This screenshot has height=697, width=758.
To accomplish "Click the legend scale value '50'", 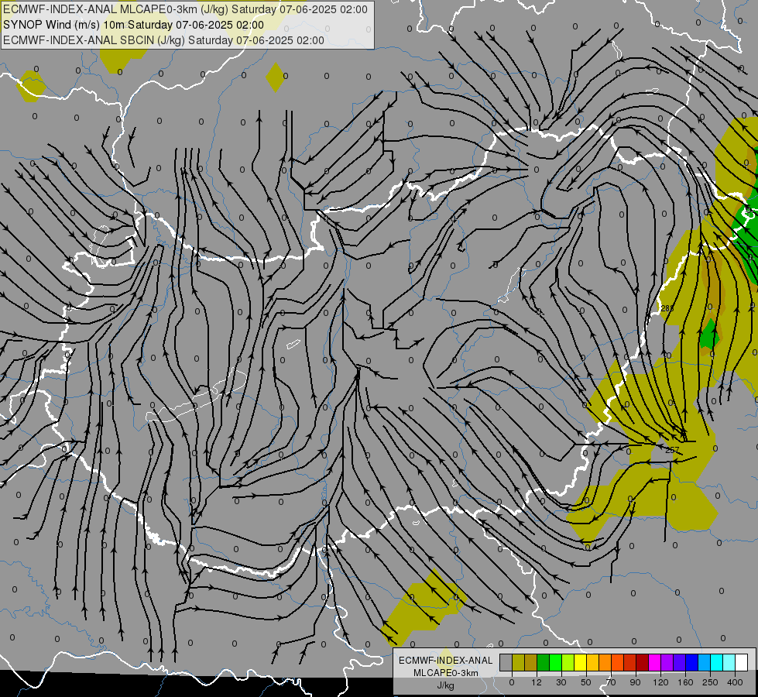I will click(x=586, y=682).
